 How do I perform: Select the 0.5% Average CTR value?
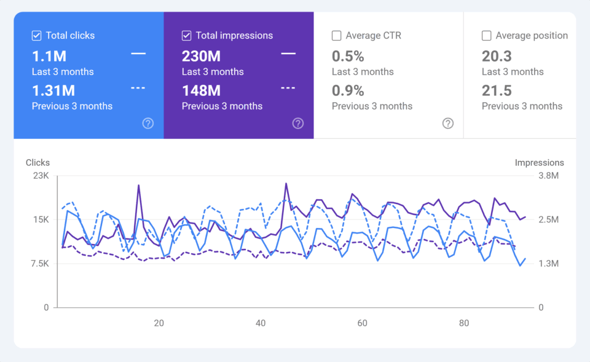[x=348, y=57]
